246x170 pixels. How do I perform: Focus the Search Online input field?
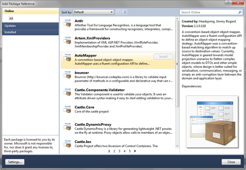click(x=211, y=12)
